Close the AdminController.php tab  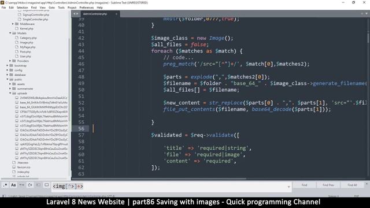tap(116, 14)
